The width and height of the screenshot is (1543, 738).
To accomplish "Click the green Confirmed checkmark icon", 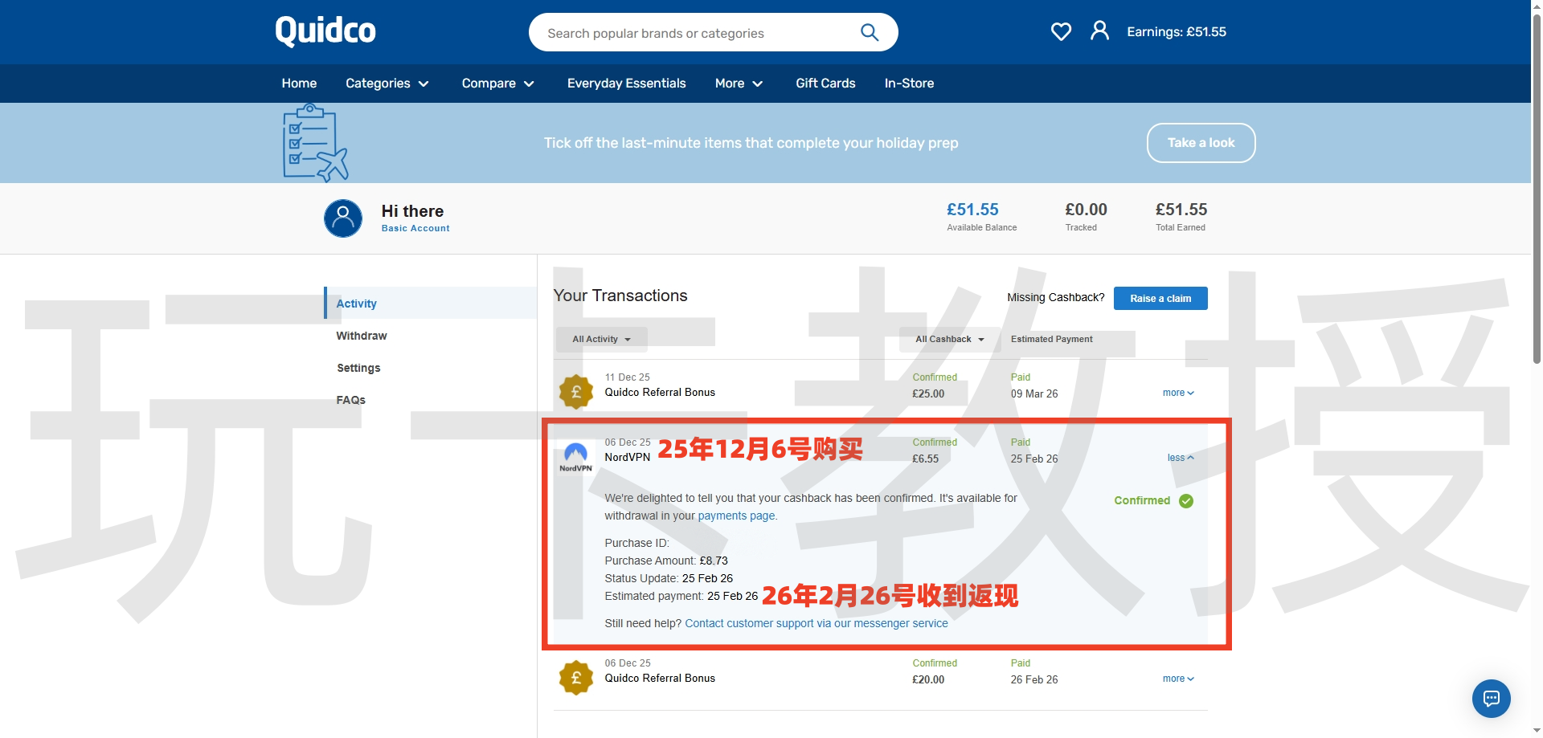I will 1186,500.
